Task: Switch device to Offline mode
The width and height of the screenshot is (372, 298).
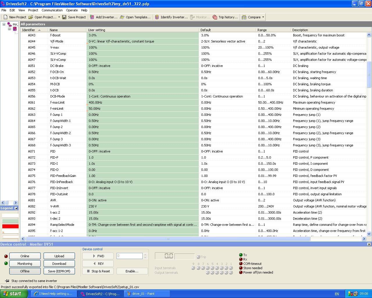Action: tap(25, 271)
